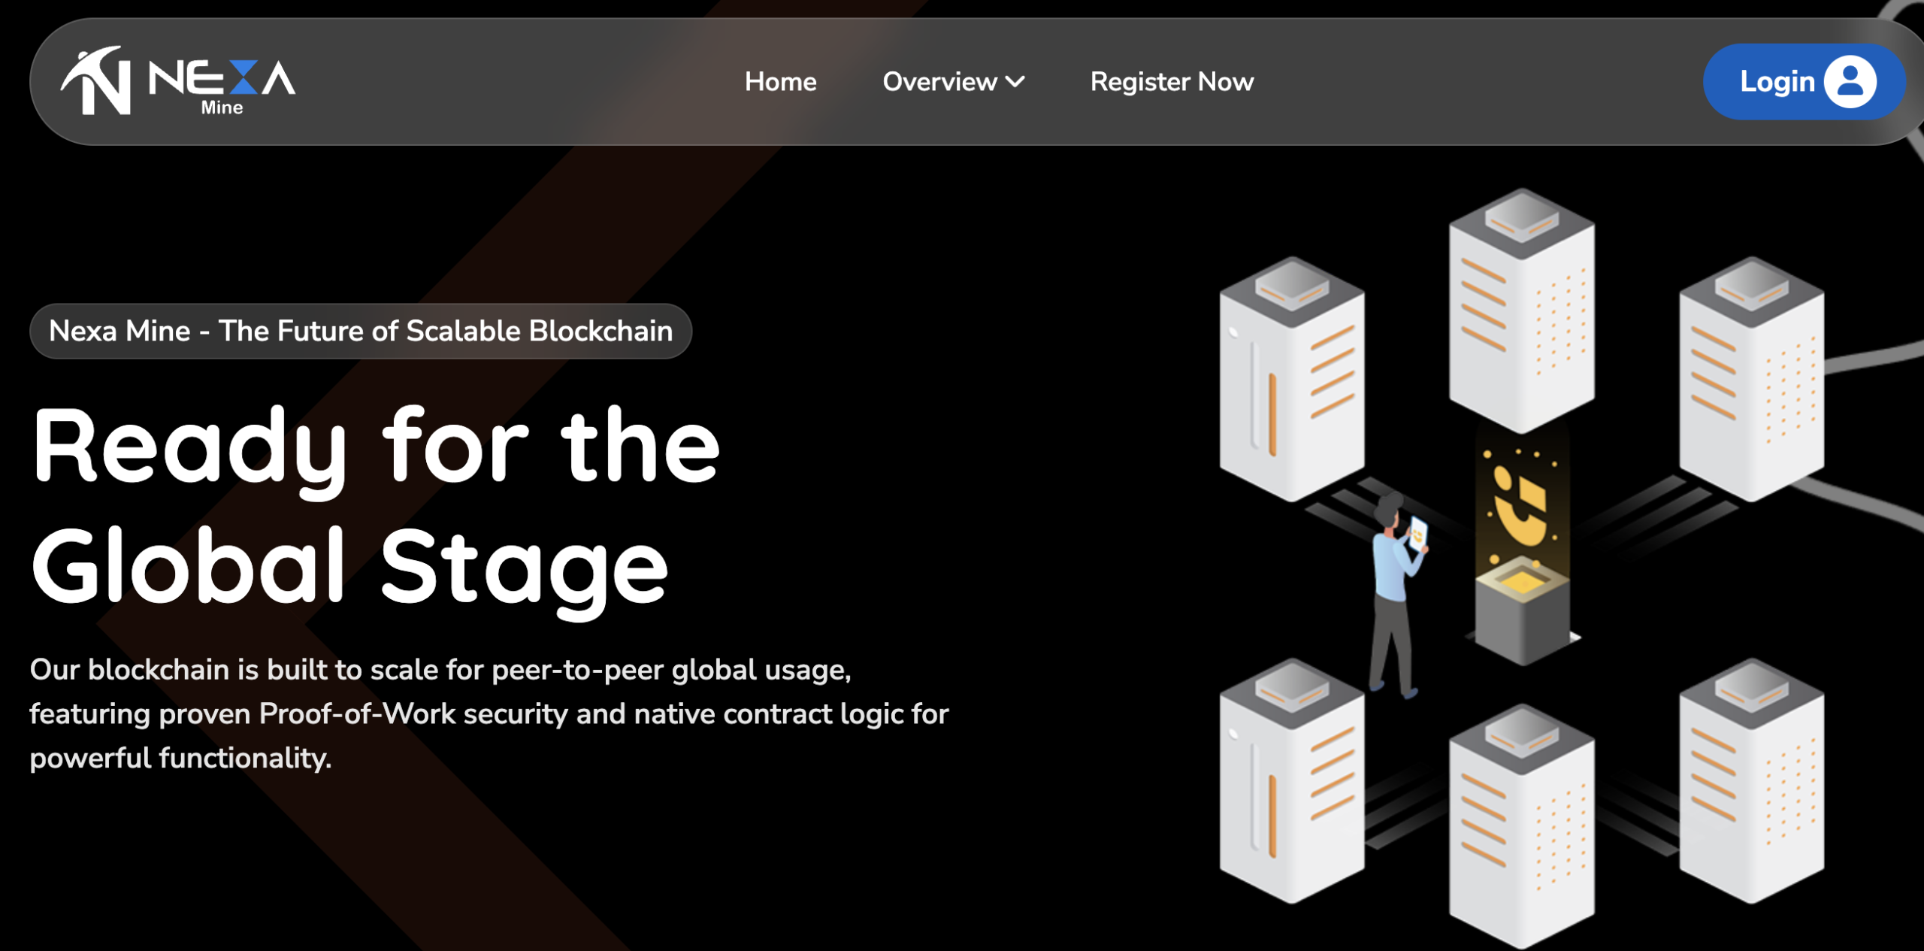Image resolution: width=1924 pixels, height=951 pixels.
Task: Click the NEXA Mine wordmark
Action: click(x=222, y=84)
